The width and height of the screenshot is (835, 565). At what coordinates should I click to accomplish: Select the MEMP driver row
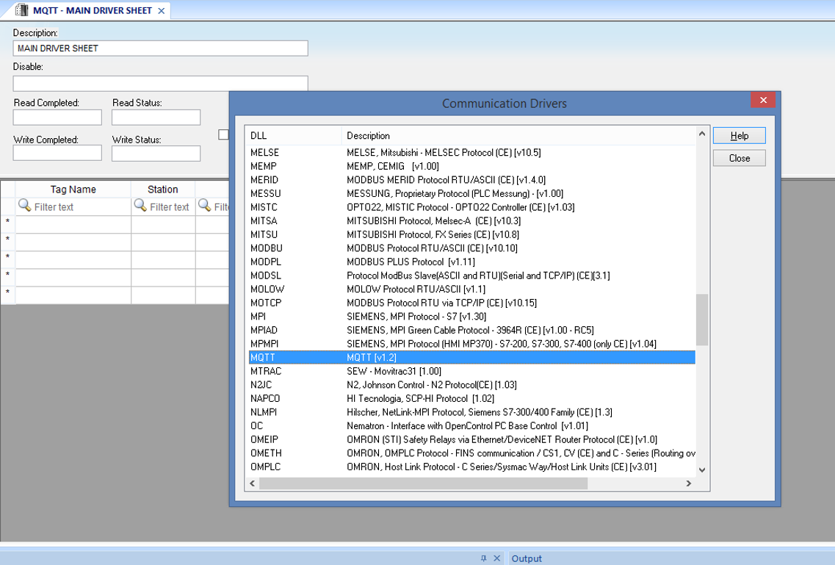tap(471, 166)
